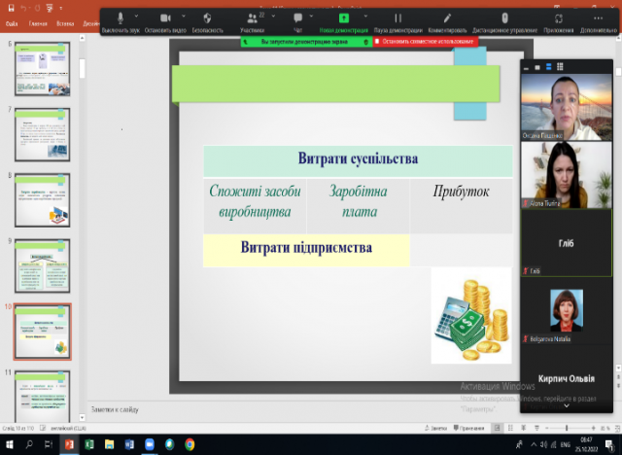Switch Zoom panel to strip view
Image resolution: width=622 pixels, height=455 pixels.
[548, 67]
